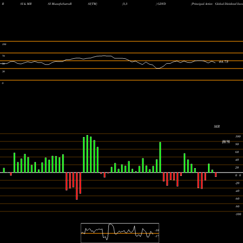Click the 'SI MunafaSutraR' header text
The image size is (243, 243).
60,4
